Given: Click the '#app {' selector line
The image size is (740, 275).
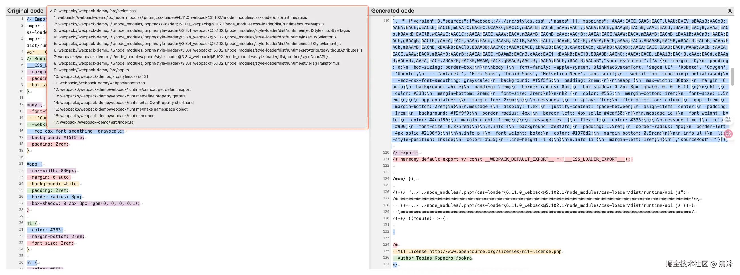Looking at the screenshot, I should pyautogui.click(x=35, y=164).
